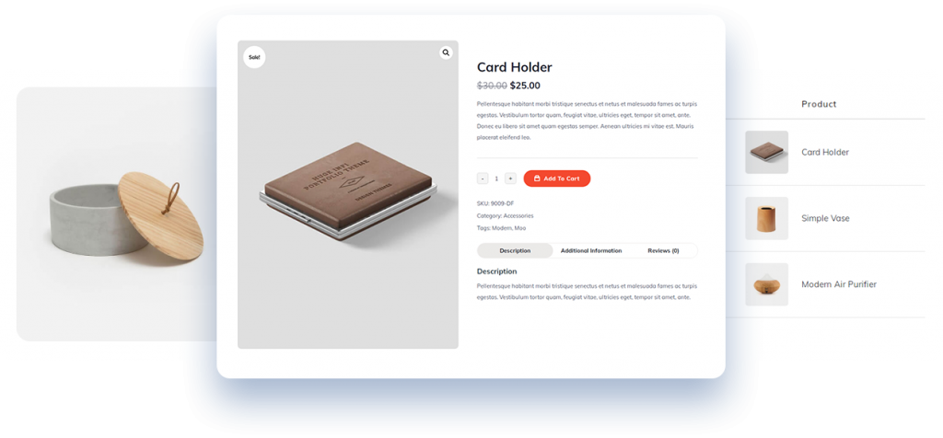Increase quantity with the plus button
This screenshot has width=943, height=438.
(510, 179)
